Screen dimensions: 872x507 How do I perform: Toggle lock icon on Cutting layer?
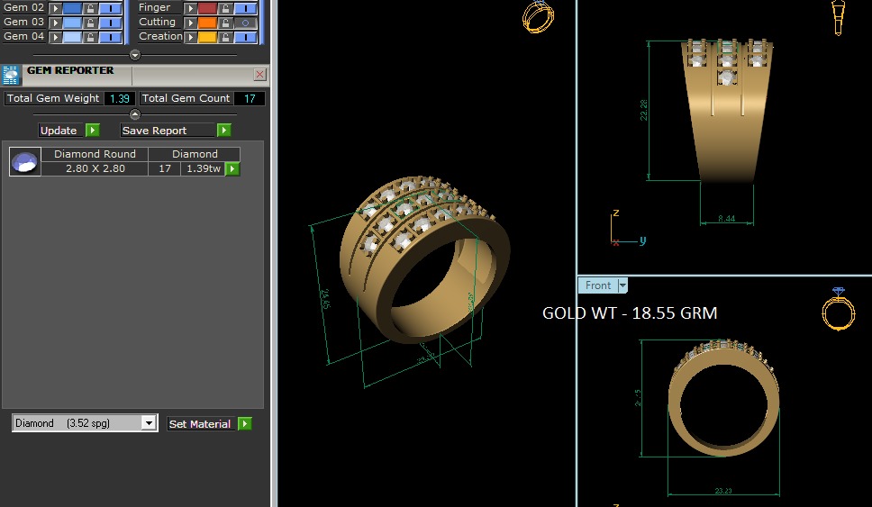(x=225, y=23)
